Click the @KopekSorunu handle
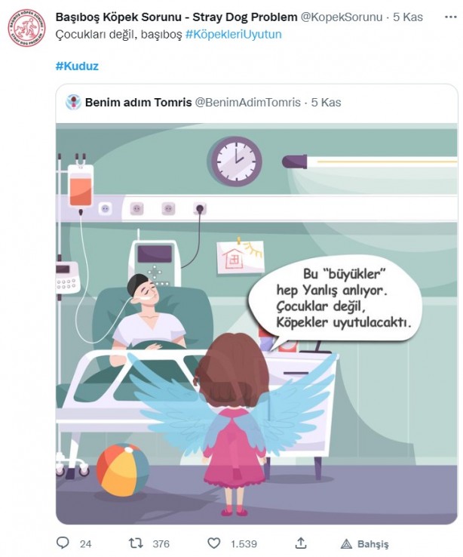The height and width of the screenshot is (557, 463). [342, 17]
